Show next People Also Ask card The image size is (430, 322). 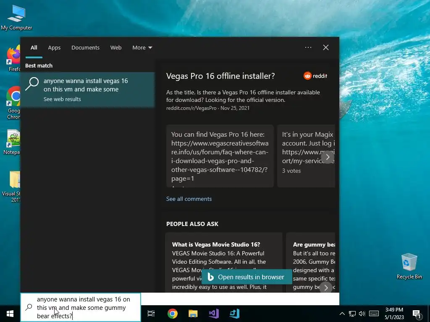(326, 288)
